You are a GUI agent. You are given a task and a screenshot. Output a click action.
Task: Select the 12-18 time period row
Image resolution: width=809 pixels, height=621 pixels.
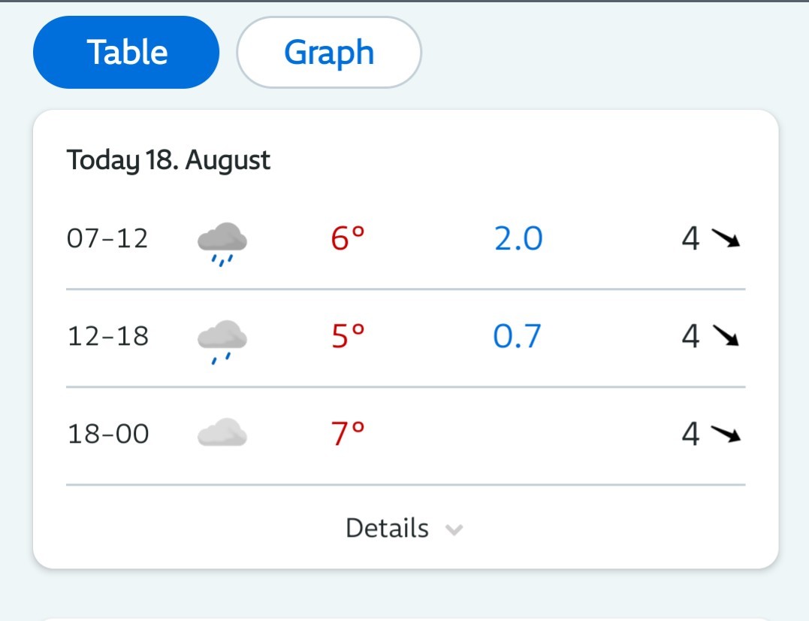(x=406, y=338)
